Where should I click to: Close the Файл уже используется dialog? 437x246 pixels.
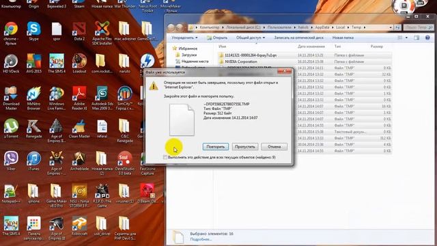point(284,72)
